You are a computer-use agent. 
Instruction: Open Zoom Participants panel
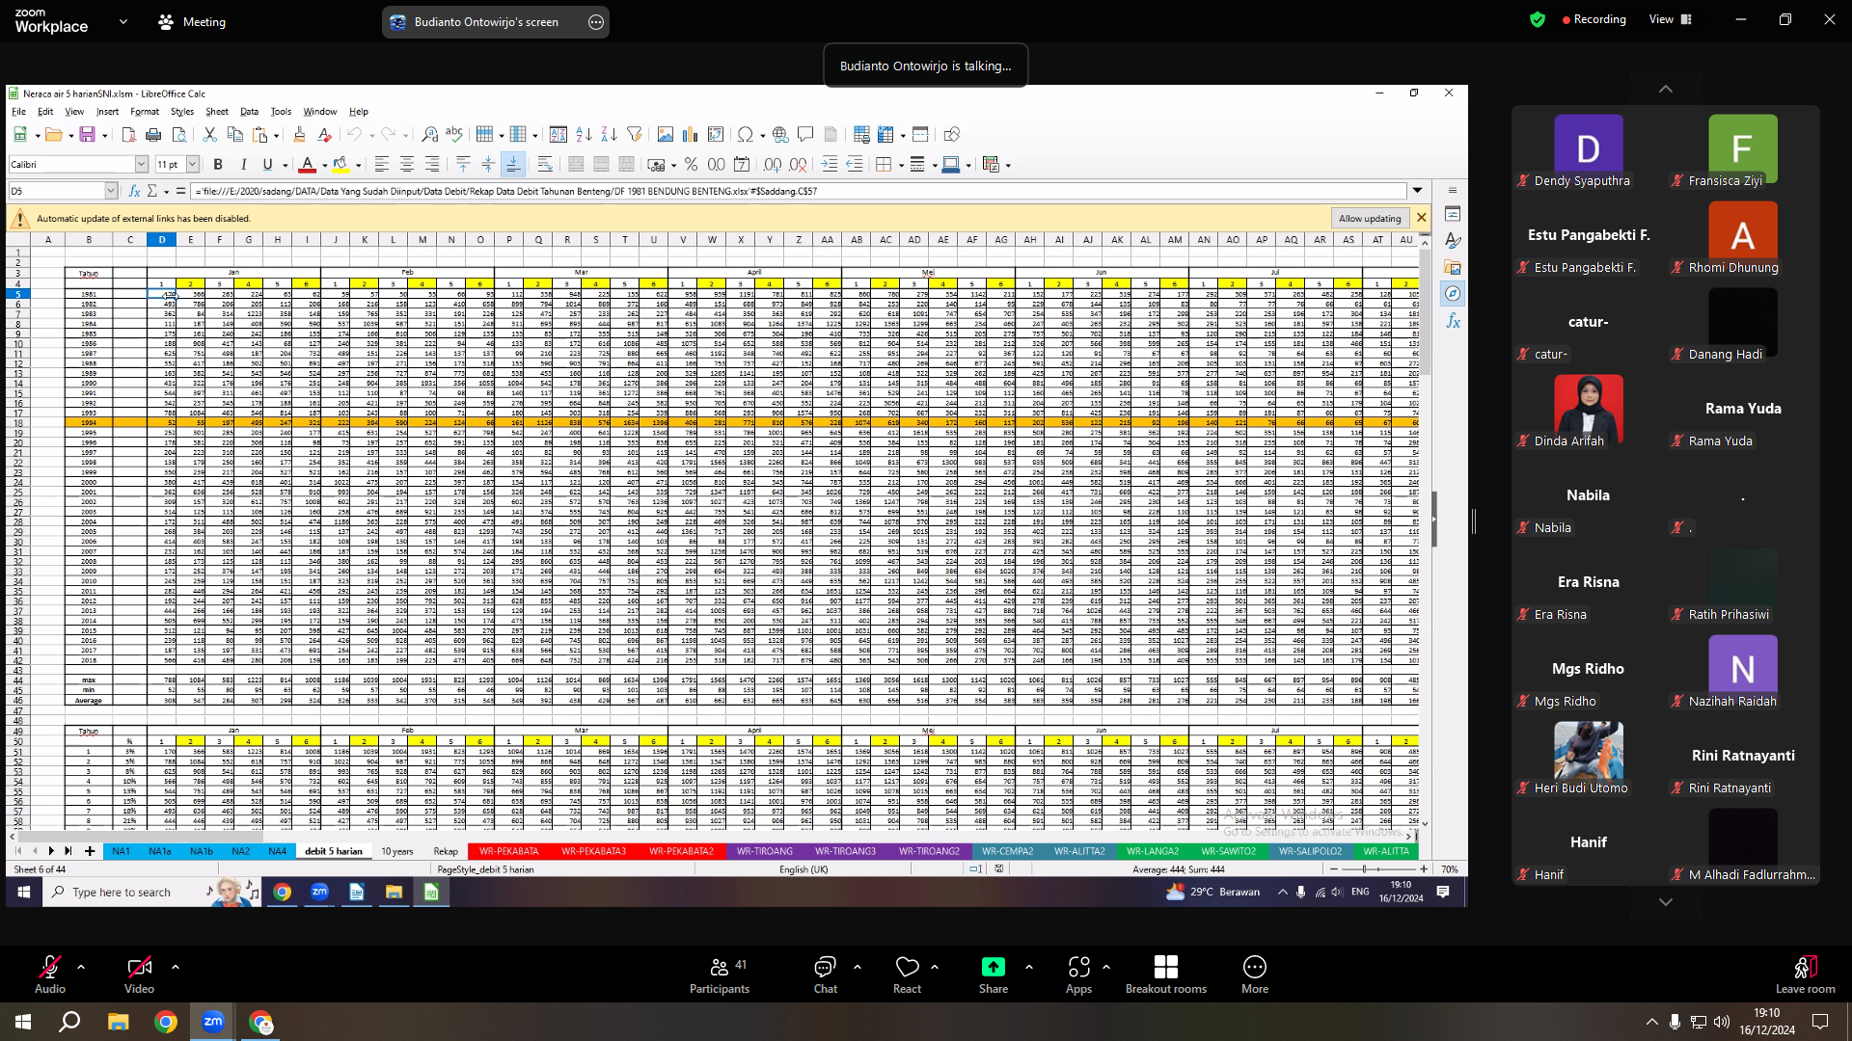coord(720,974)
